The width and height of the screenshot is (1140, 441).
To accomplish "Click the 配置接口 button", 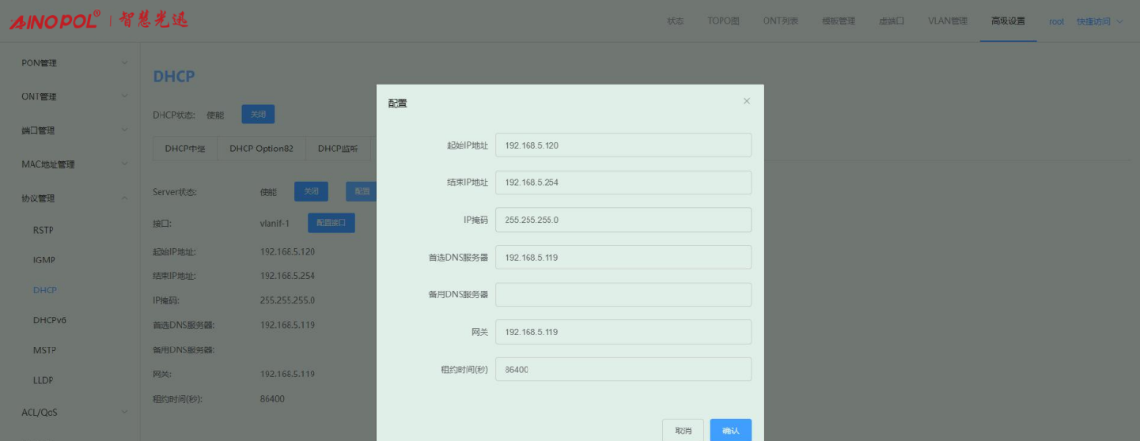I will 331,223.
